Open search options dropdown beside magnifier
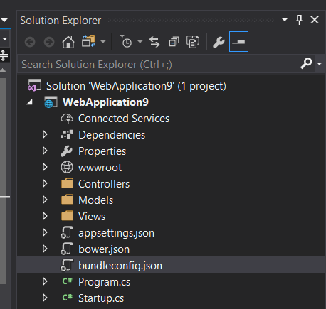Screen dimensions: 326x309 pyautogui.click(x=320, y=64)
